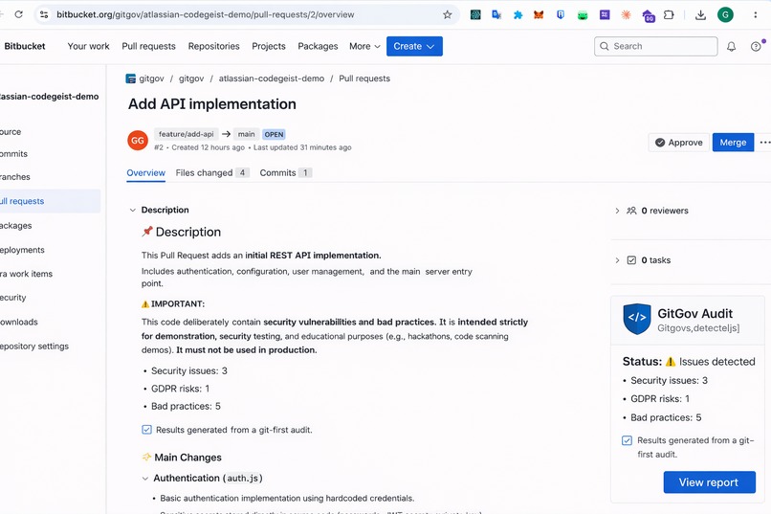Image resolution: width=771 pixels, height=514 pixels.
Task: Open site information icon in address bar
Action: pyautogui.click(x=44, y=14)
